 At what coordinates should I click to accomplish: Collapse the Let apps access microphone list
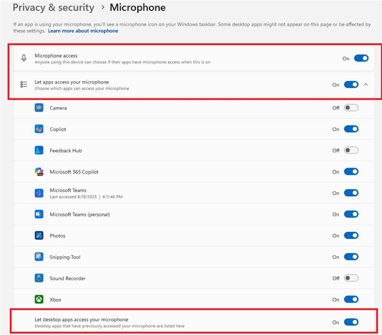tap(366, 84)
